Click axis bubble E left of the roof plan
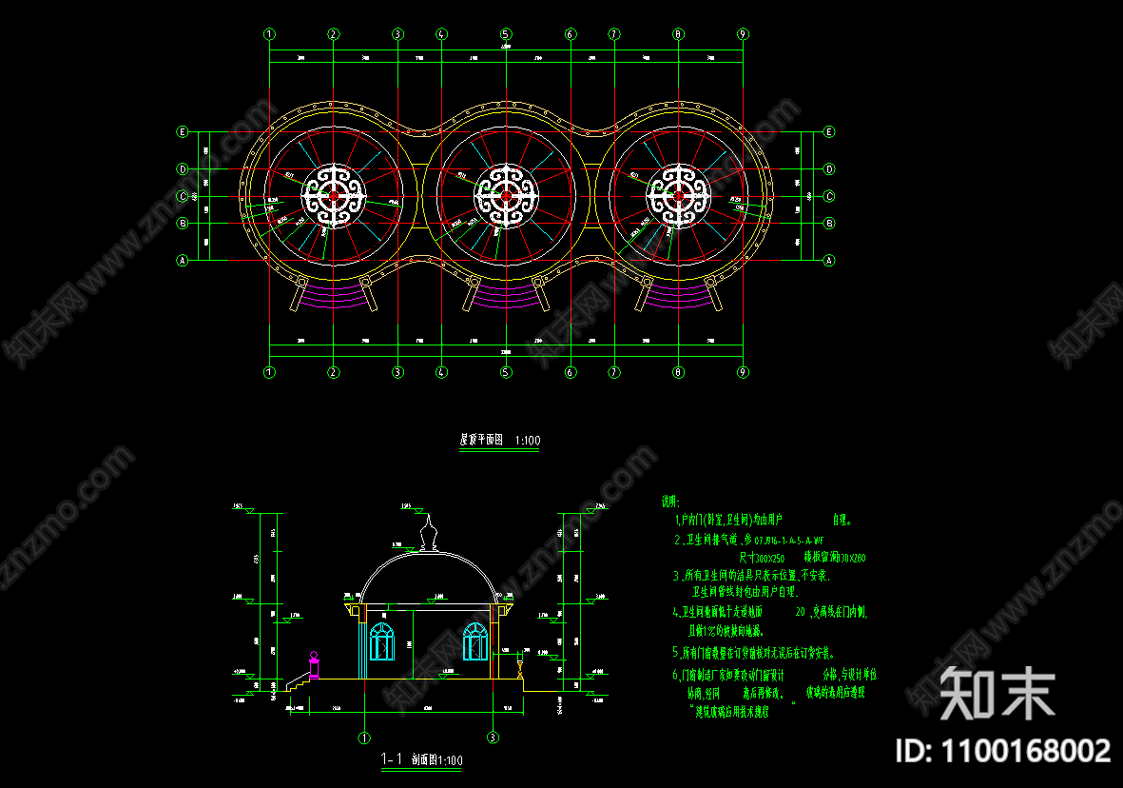 (x=183, y=132)
